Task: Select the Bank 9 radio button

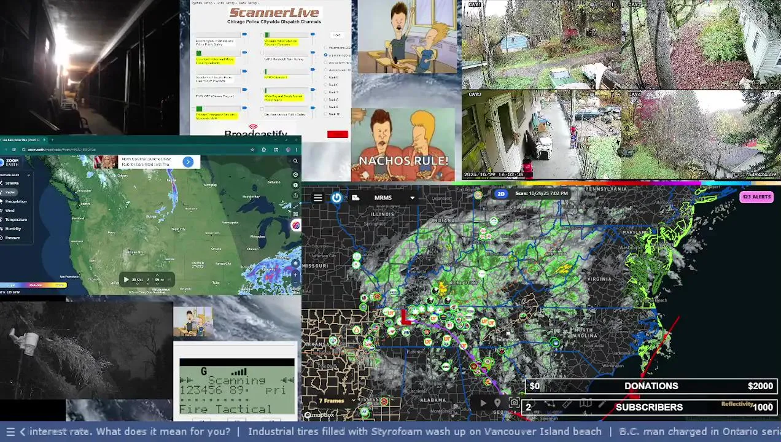Action: tap(325, 107)
